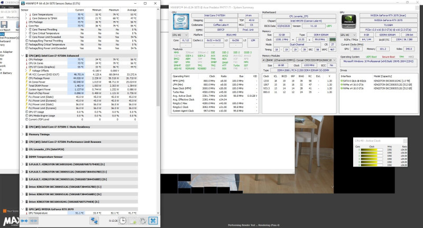Image resolution: width=423 pixels, height=228 pixels.
Task: Select the Smart Battery tree item
Action: (6, 73)
